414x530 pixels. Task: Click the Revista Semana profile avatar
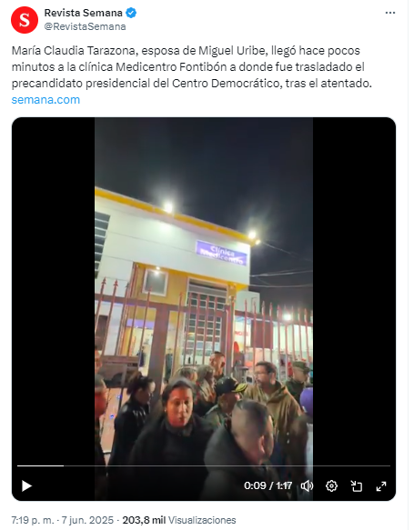(x=25, y=20)
